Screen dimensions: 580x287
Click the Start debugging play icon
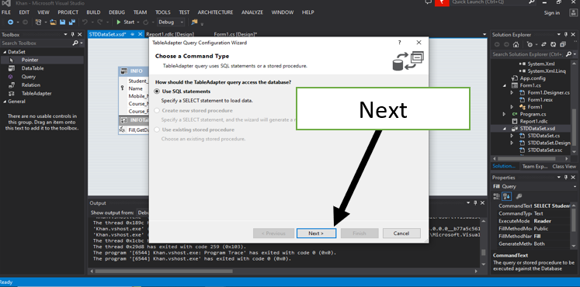(x=119, y=22)
